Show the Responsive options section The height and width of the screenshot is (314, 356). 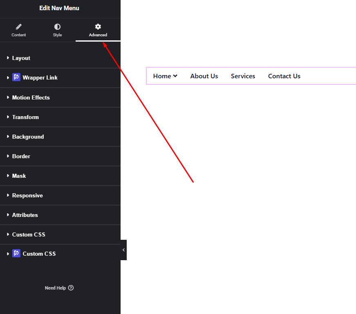coord(27,195)
